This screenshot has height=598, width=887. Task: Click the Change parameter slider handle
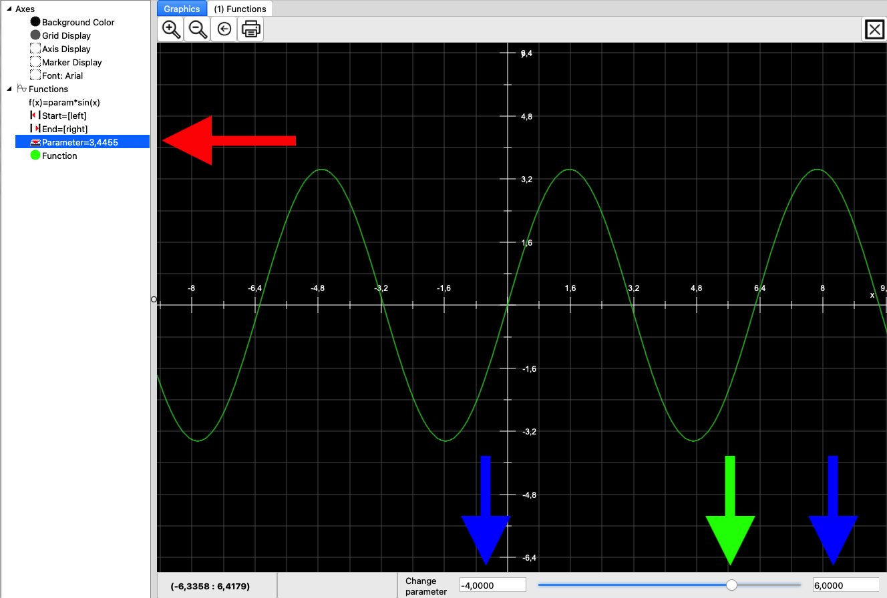[731, 585]
